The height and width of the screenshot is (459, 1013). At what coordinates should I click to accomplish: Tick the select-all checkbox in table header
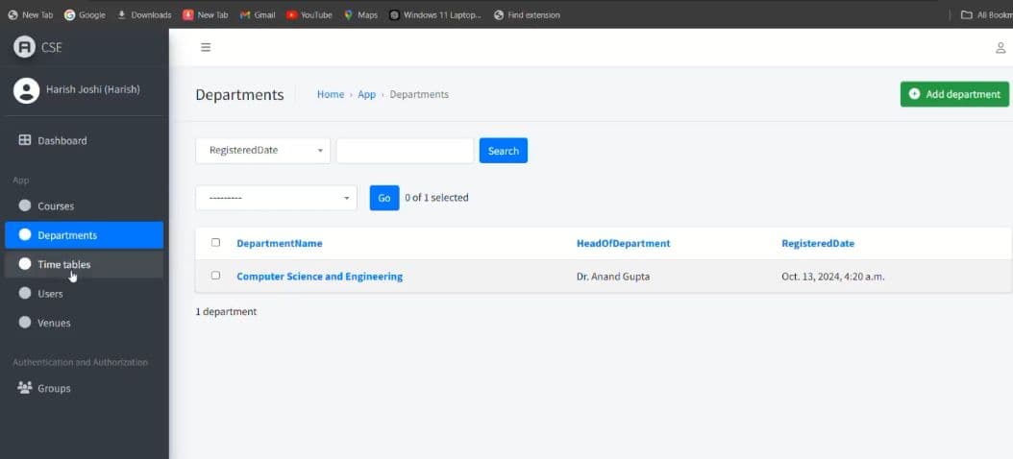click(x=215, y=243)
